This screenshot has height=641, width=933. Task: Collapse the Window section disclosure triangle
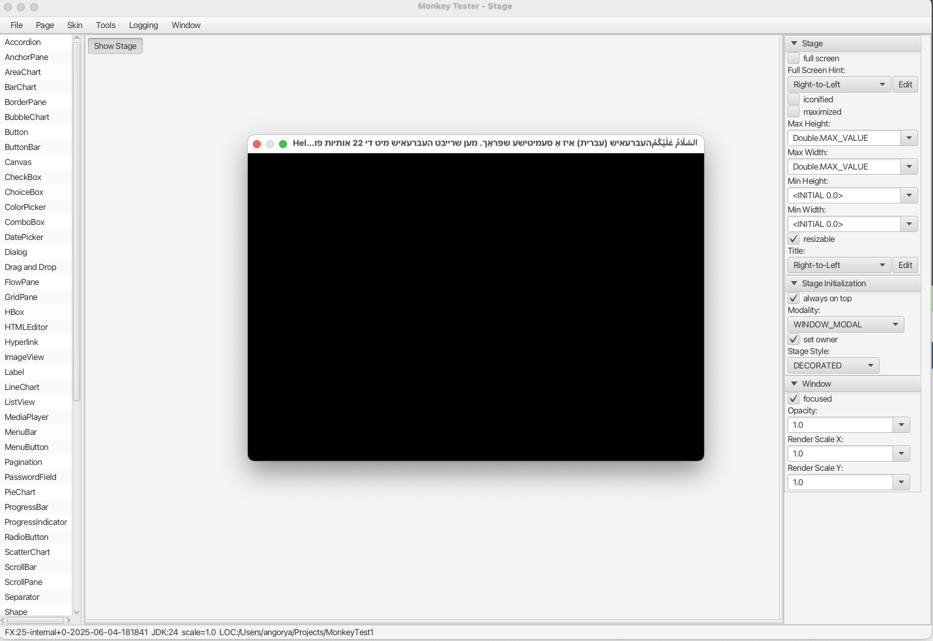[x=794, y=384]
